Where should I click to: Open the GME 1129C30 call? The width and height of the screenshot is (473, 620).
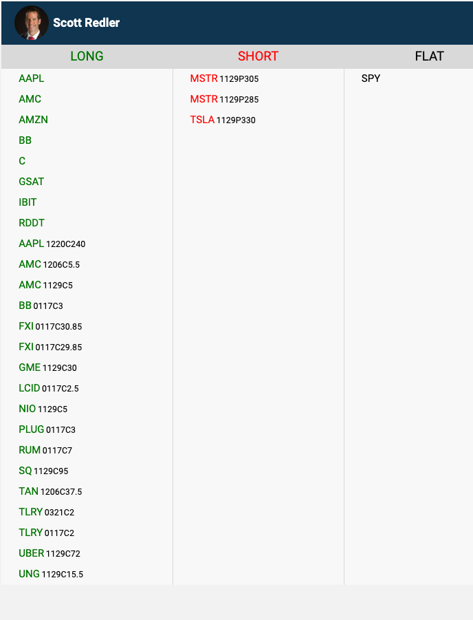point(48,367)
